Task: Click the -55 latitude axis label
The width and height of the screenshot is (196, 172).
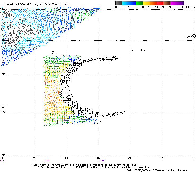Action: [x=2, y=112]
